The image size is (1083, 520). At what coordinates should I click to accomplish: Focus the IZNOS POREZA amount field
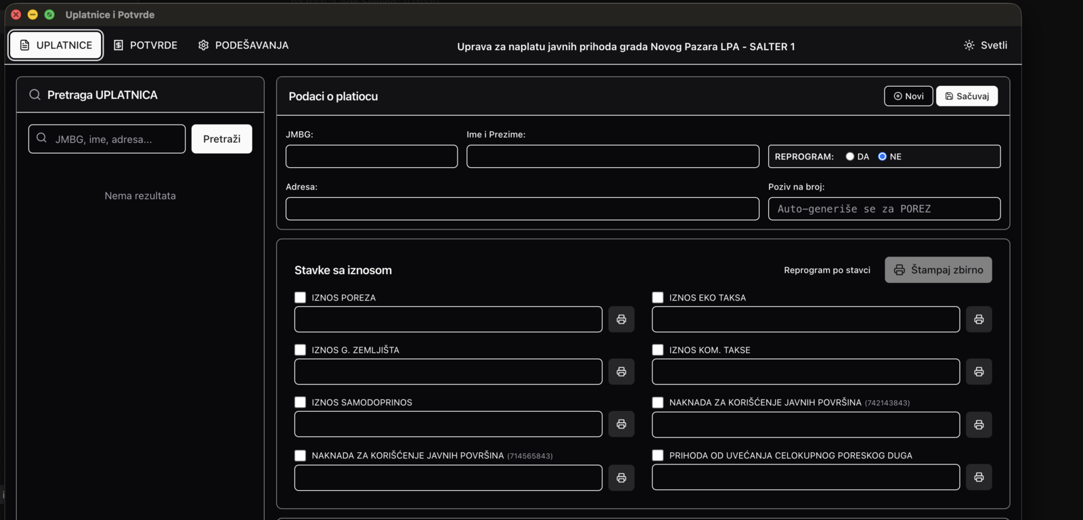click(448, 319)
